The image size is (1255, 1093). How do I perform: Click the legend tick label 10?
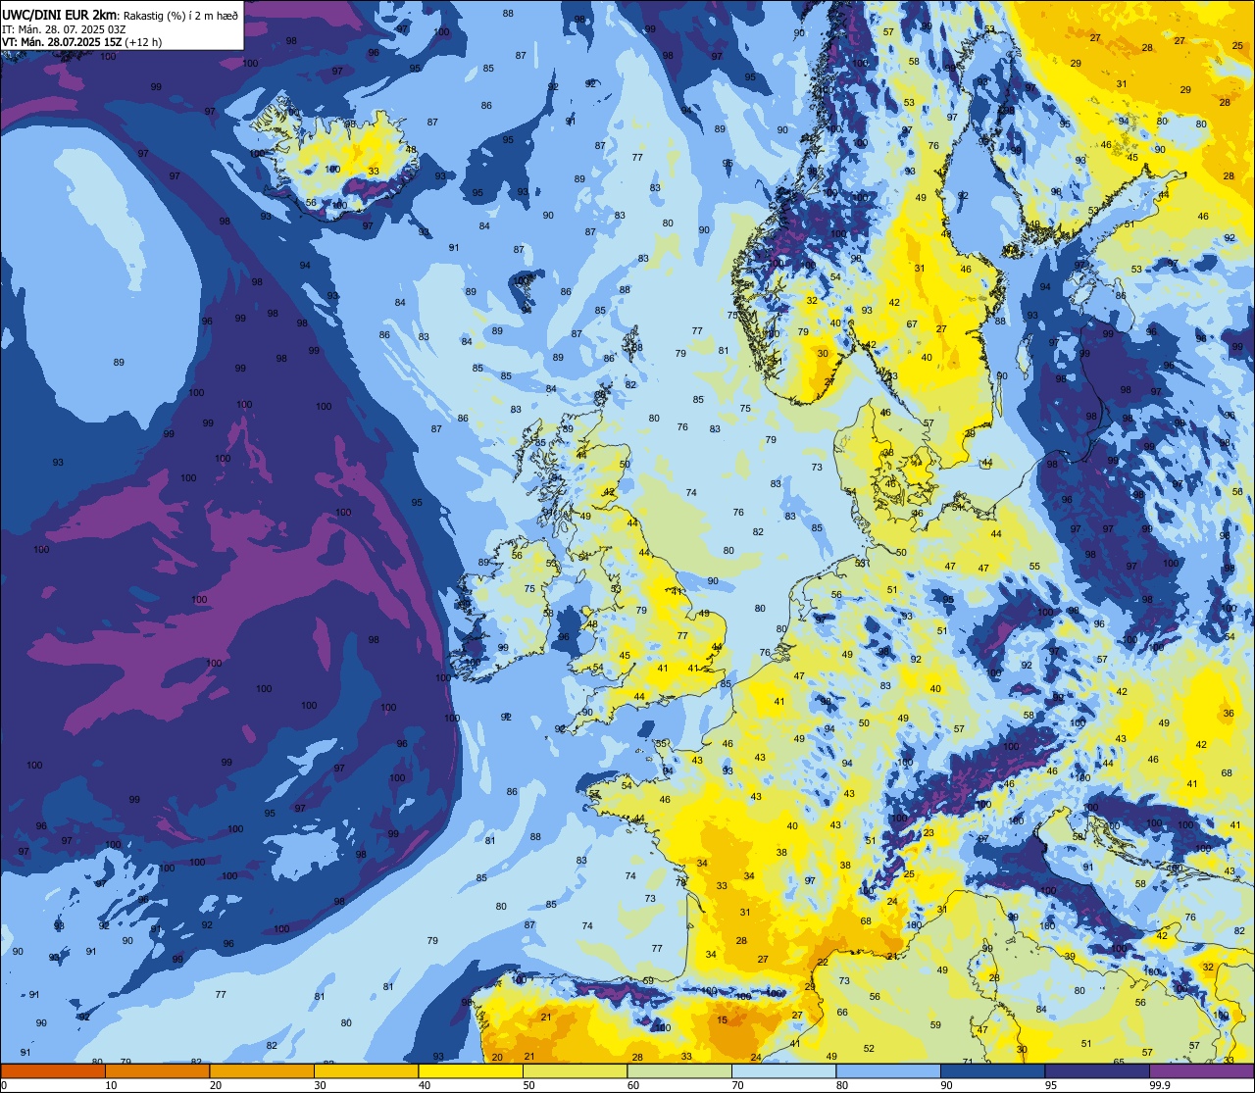111,1085
